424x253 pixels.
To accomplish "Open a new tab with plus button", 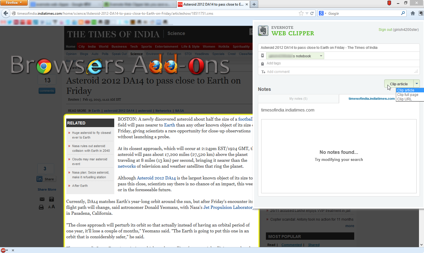I will (x=254, y=4).
